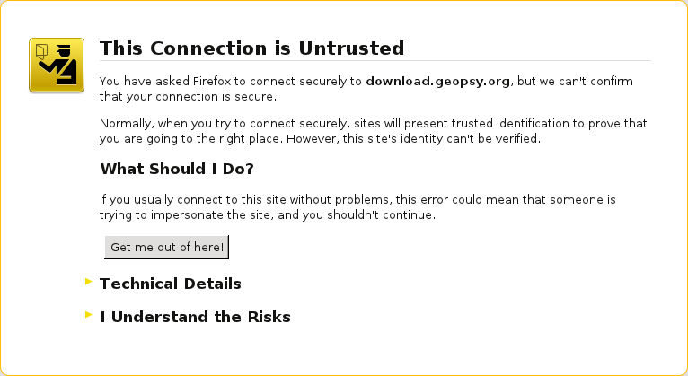Click the untrusted connection warning officer icon
This screenshot has width=688, height=376.
(57, 65)
